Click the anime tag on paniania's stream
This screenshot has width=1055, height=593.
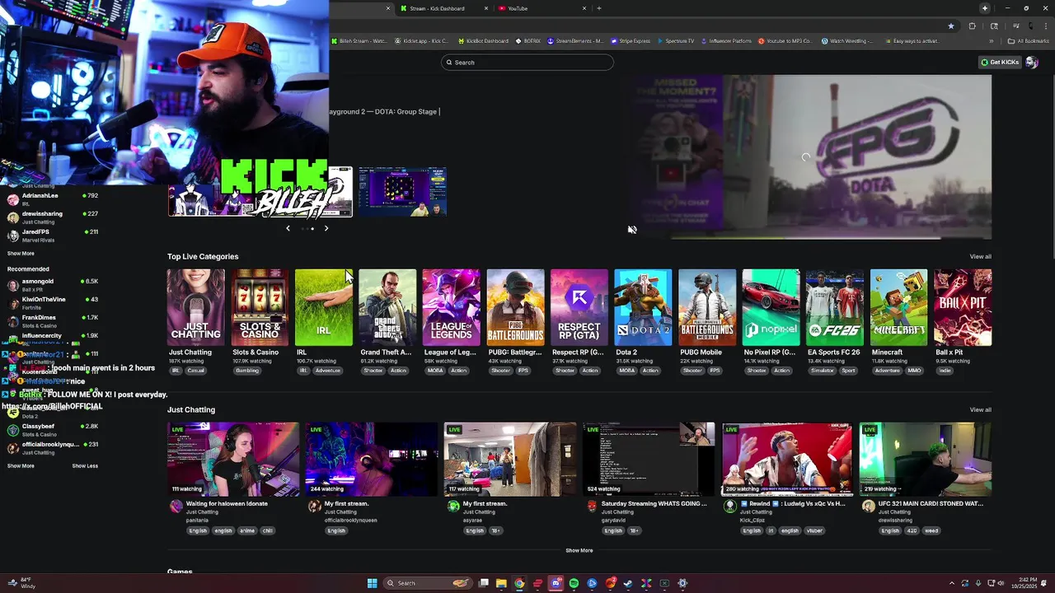pyautogui.click(x=246, y=530)
